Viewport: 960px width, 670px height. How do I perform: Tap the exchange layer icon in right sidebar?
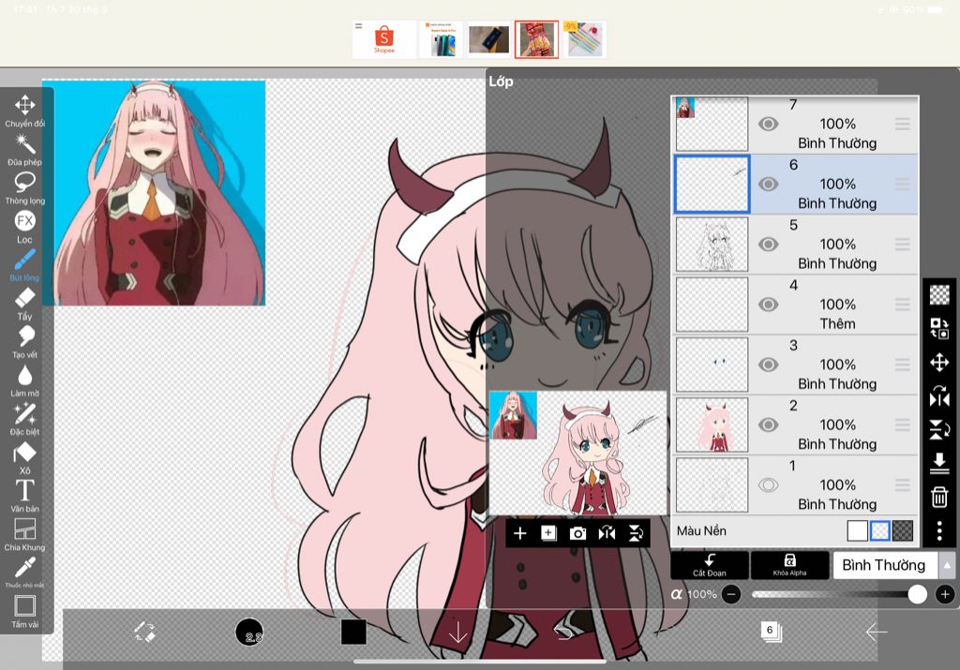939,328
